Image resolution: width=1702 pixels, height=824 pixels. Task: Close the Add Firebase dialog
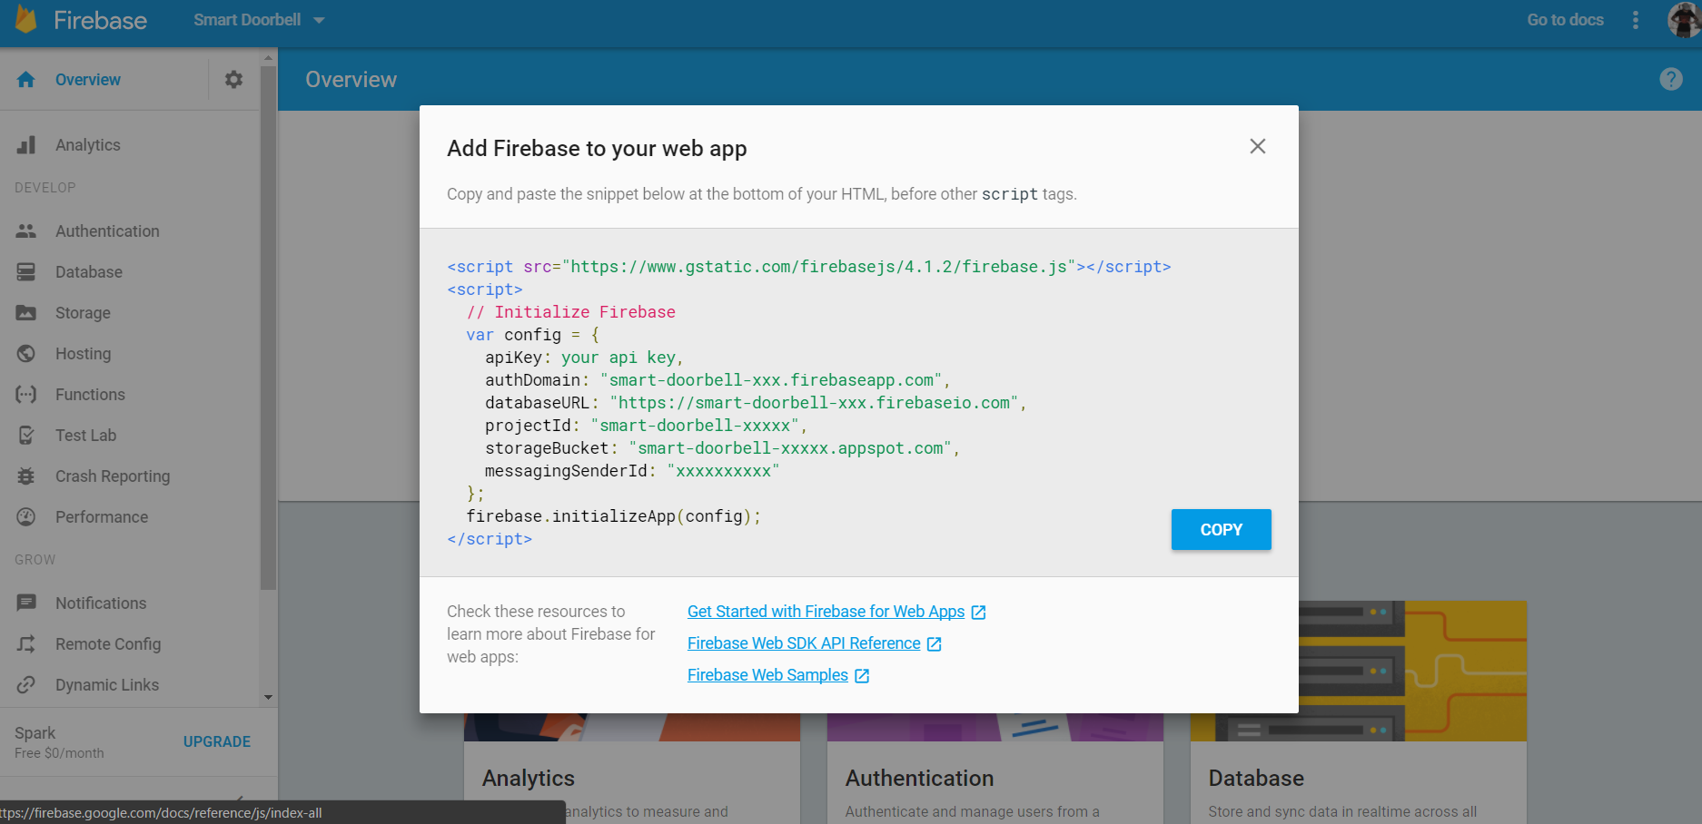point(1257,146)
